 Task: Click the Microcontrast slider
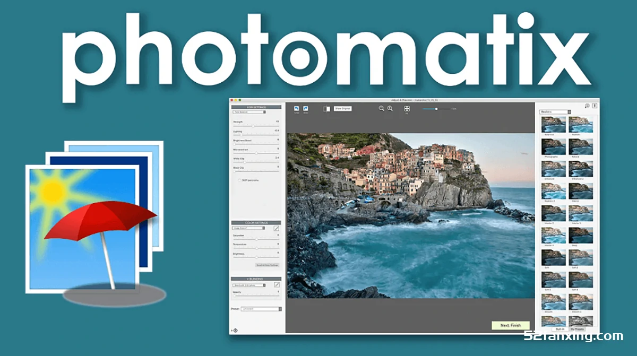pyautogui.click(x=256, y=153)
